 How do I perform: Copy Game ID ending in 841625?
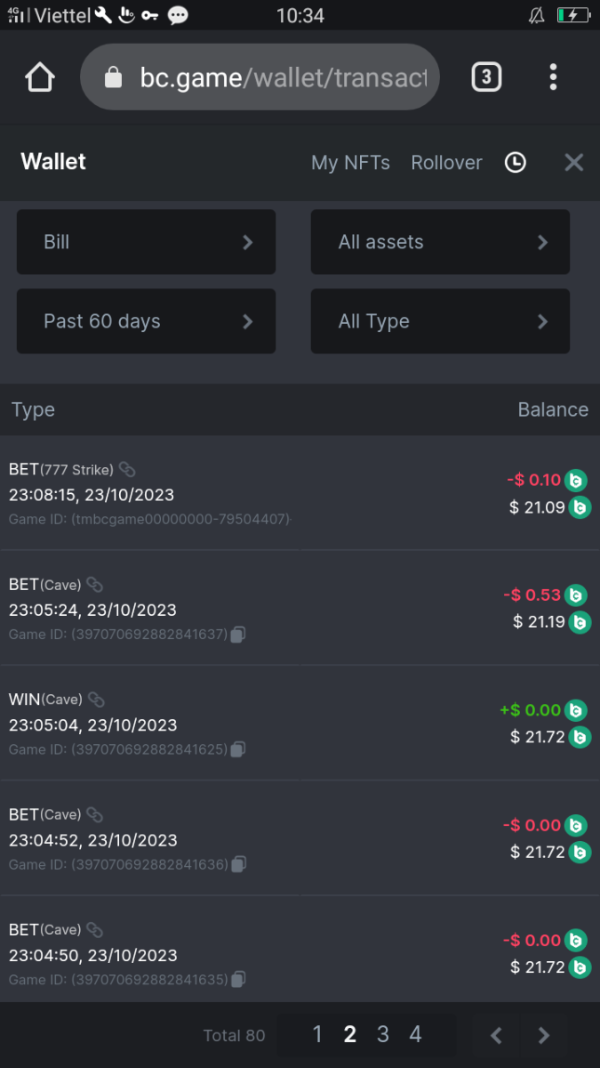coord(238,749)
